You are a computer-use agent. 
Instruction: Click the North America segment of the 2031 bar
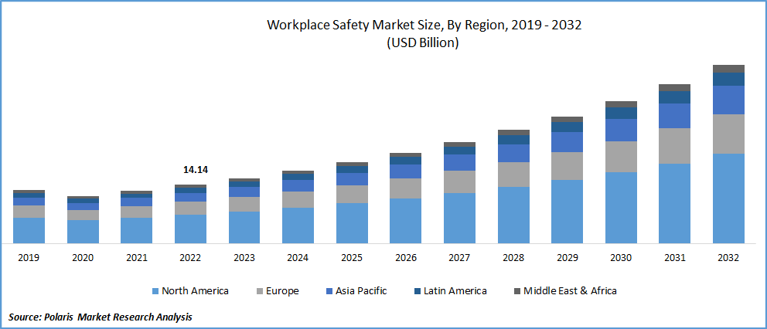coord(674,203)
